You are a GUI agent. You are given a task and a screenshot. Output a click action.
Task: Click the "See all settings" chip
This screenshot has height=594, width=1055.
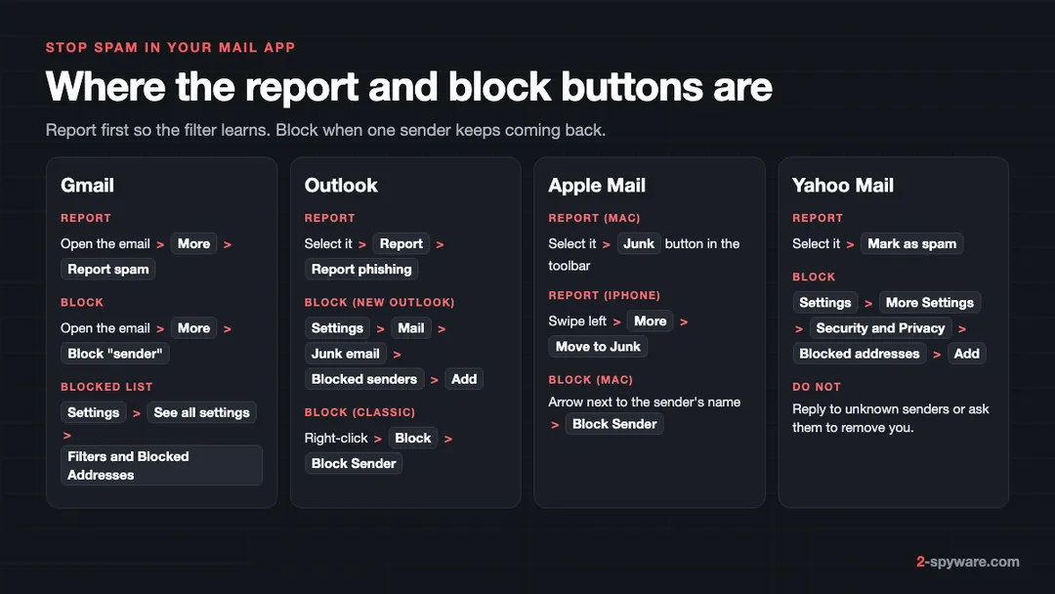pos(202,412)
